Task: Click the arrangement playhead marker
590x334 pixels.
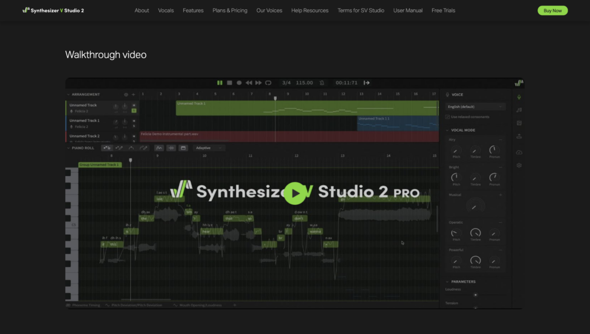Action: click(x=275, y=98)
